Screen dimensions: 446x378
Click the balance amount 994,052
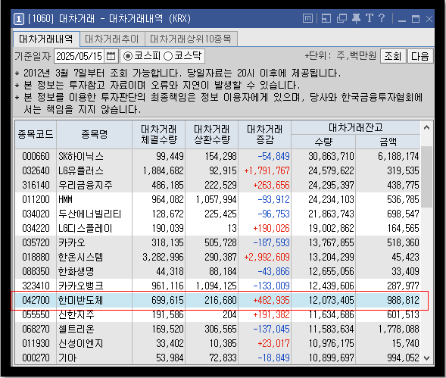(x=403, y=358)
